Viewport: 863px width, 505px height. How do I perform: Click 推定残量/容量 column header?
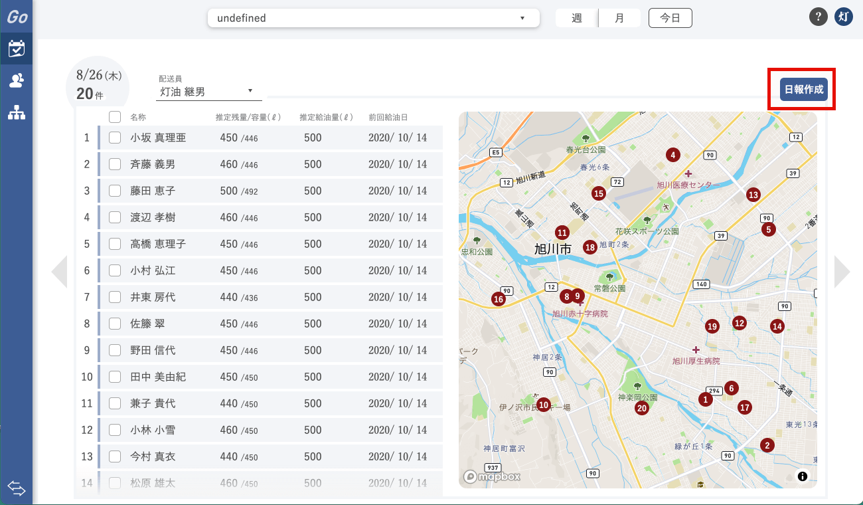248,117
